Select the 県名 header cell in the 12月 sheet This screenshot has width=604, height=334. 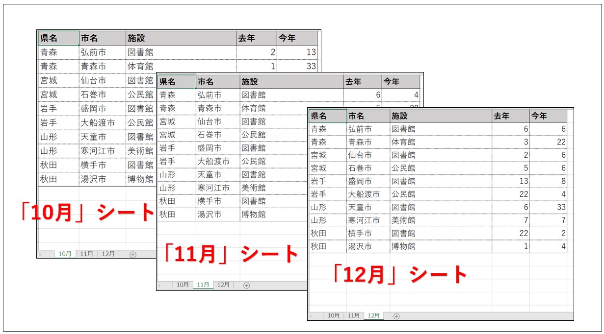(x=327, y=116)
